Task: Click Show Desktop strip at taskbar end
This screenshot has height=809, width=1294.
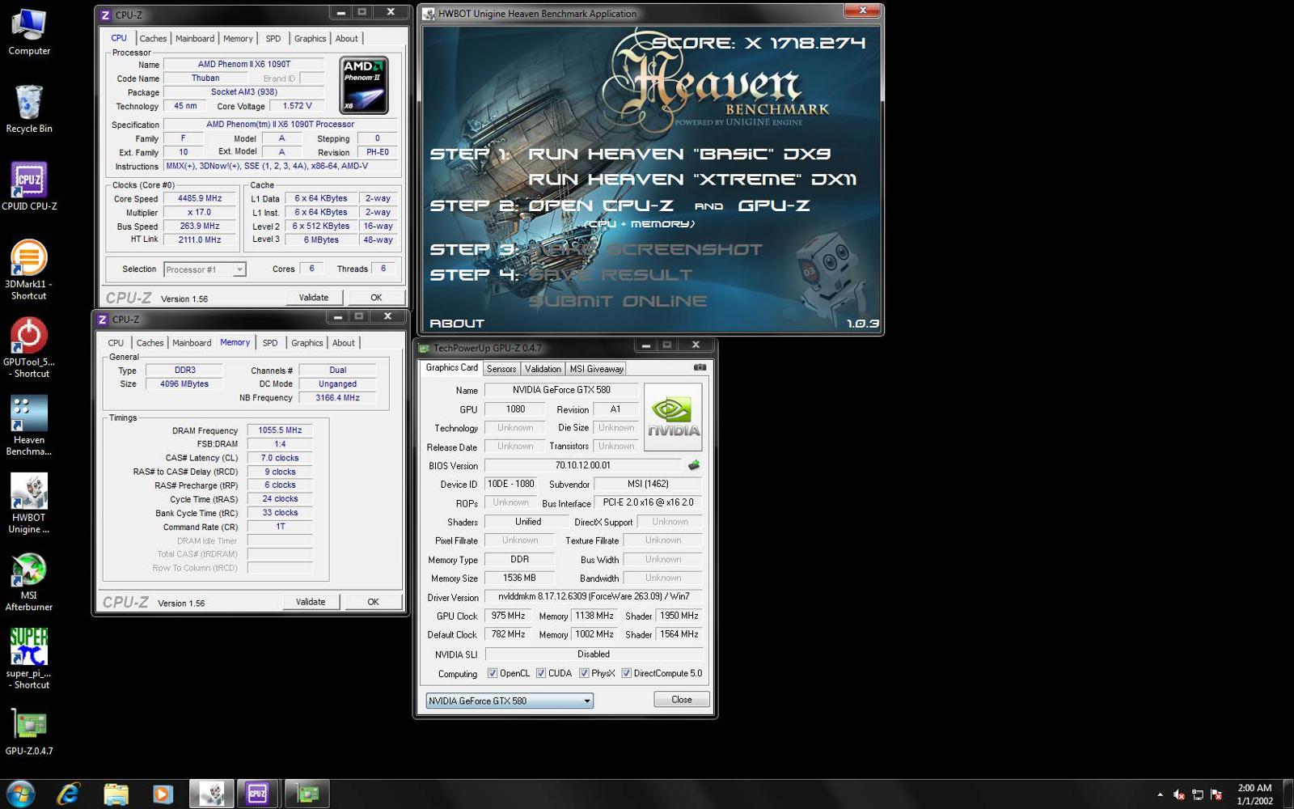Action: pos(1288,794)
